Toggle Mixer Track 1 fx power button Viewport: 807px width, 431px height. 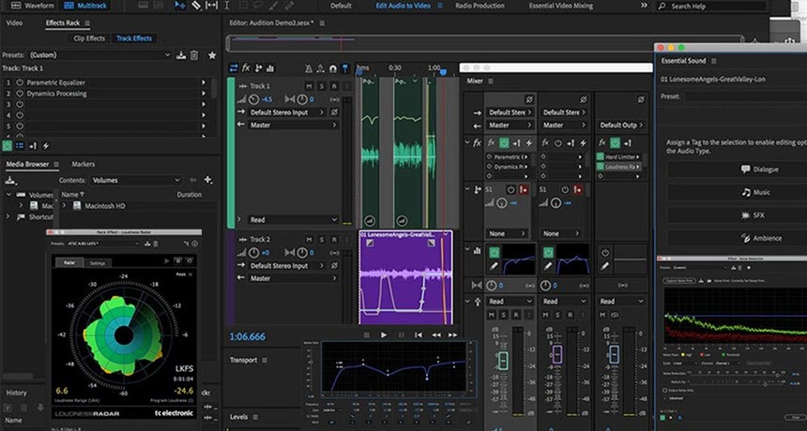point(504,142)
